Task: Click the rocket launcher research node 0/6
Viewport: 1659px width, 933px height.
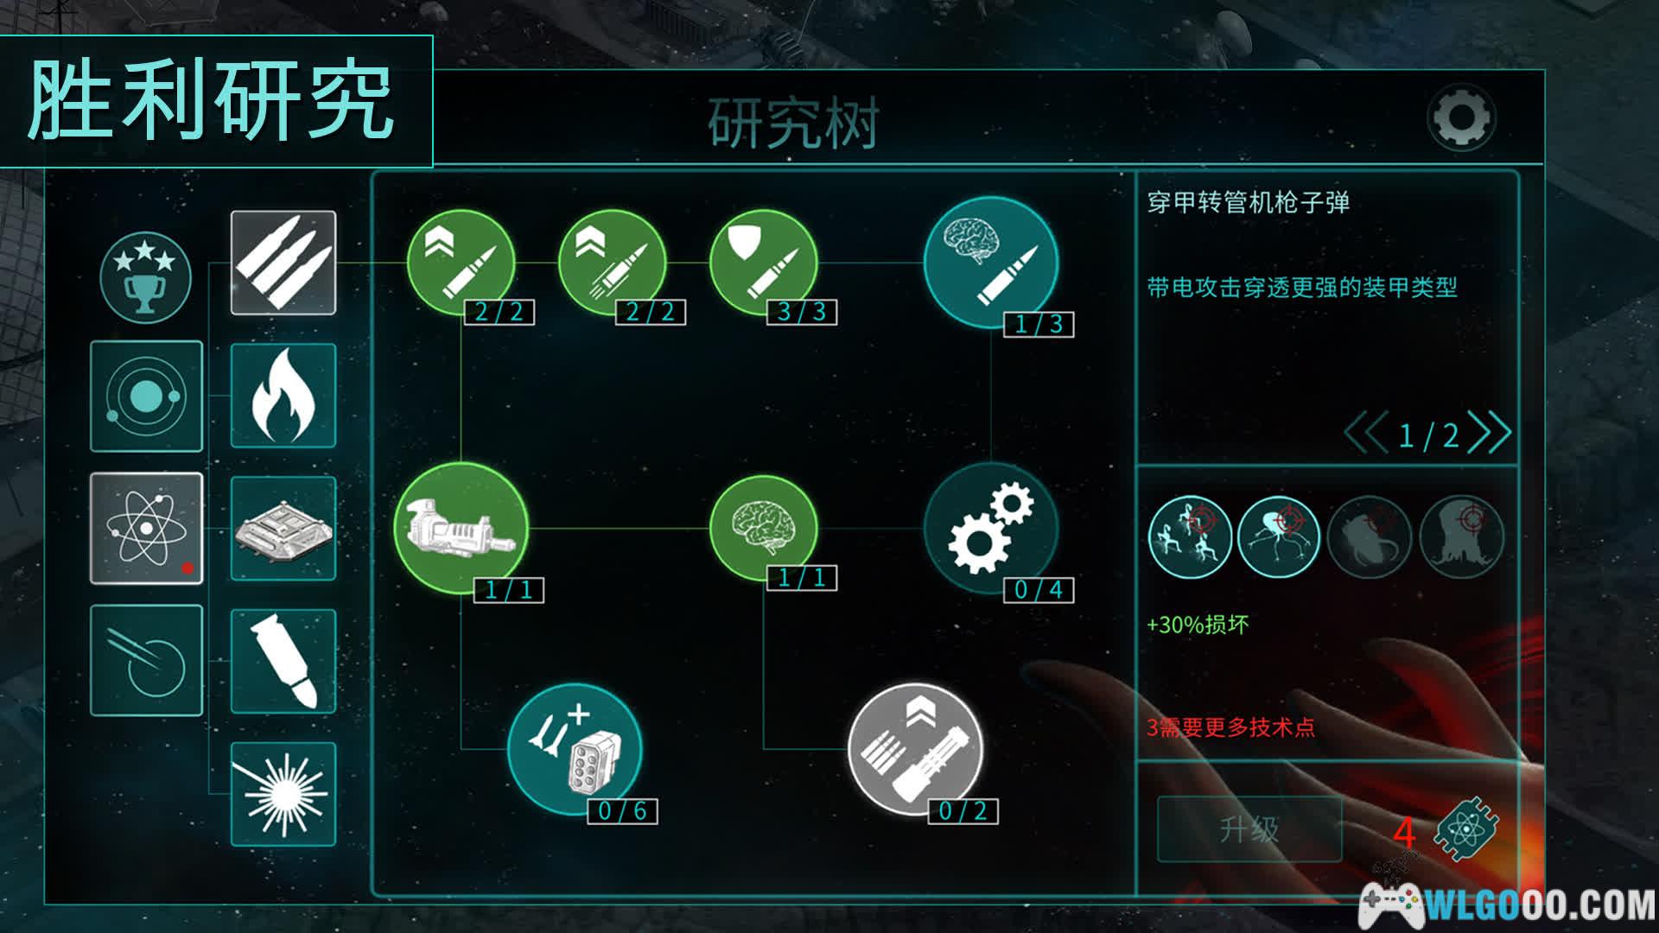Action: [x=575, y=749]
